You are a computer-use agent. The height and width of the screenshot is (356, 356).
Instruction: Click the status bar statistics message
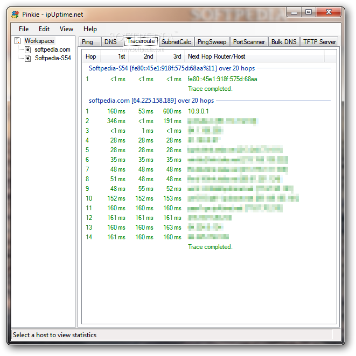(x=54, y=335)
